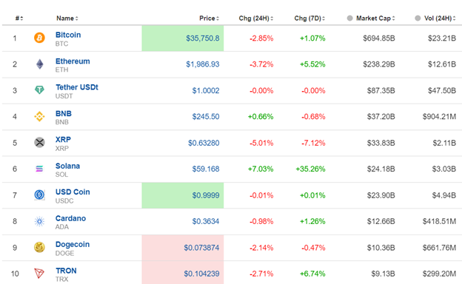Open the Ethereum name link
462x284 pixels.
[73, 61]
